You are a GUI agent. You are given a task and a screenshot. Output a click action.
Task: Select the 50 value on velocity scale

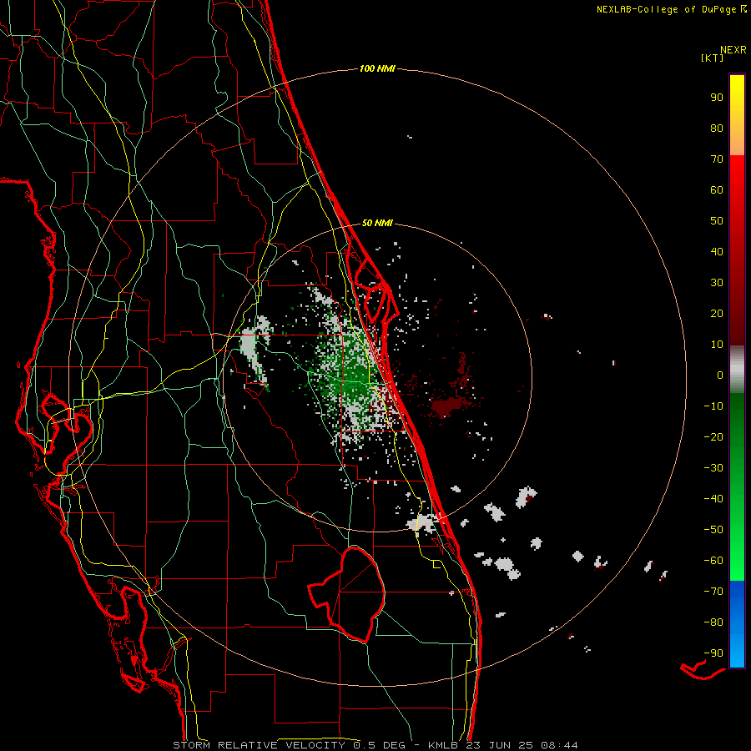pos(717,221)
